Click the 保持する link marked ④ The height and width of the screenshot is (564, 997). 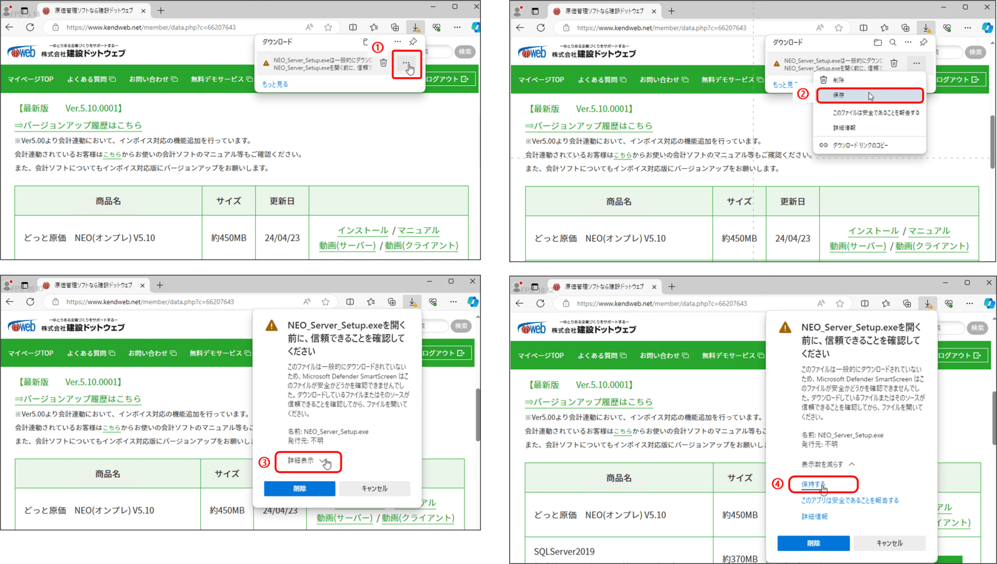pyautogui.click(x=813, y=484)
